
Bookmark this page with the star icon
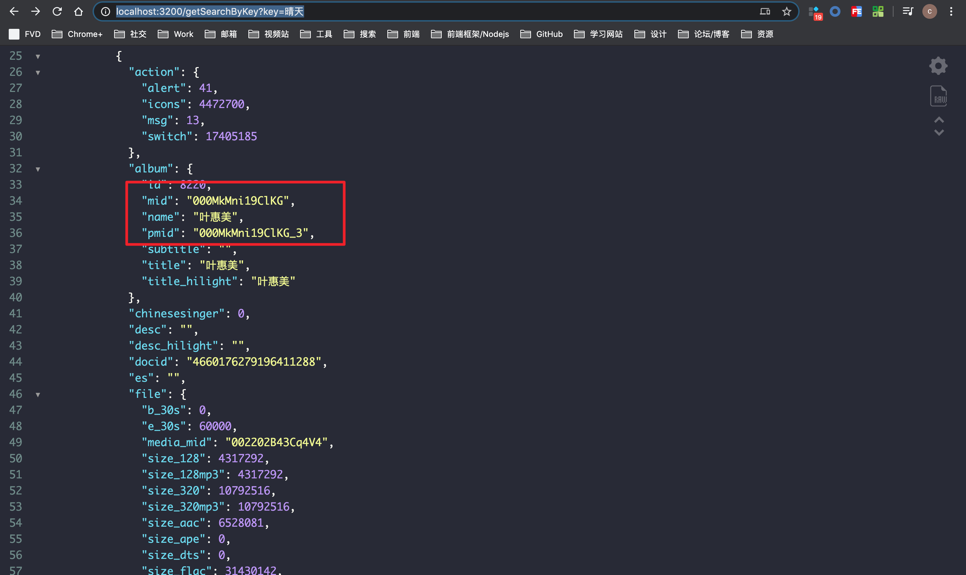point(786,12)
